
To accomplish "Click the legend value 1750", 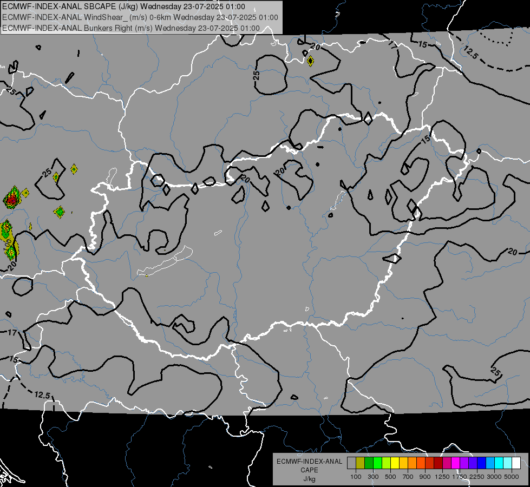I will click(460, 477).
